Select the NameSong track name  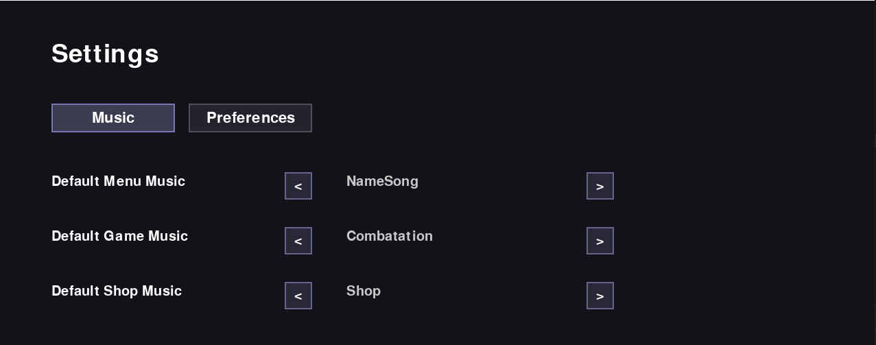pyautogui.click(x=382, y=181)
